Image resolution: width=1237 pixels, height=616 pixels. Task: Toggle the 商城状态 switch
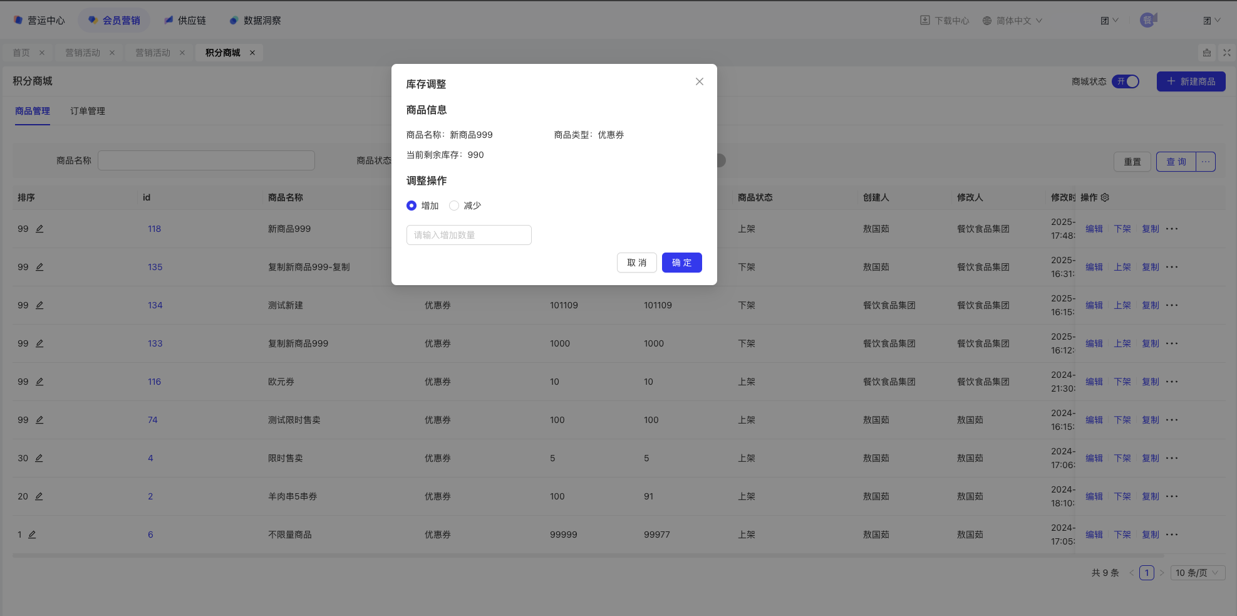1126,81
